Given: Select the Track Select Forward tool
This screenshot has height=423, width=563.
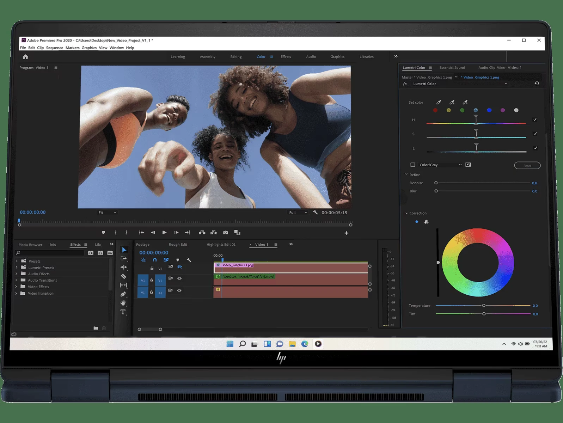Looking at the screenshot, I should point(123,258).
